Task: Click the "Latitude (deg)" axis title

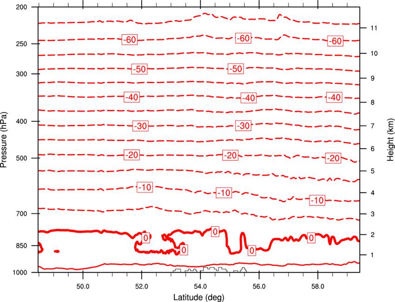Action: [198, 297]
